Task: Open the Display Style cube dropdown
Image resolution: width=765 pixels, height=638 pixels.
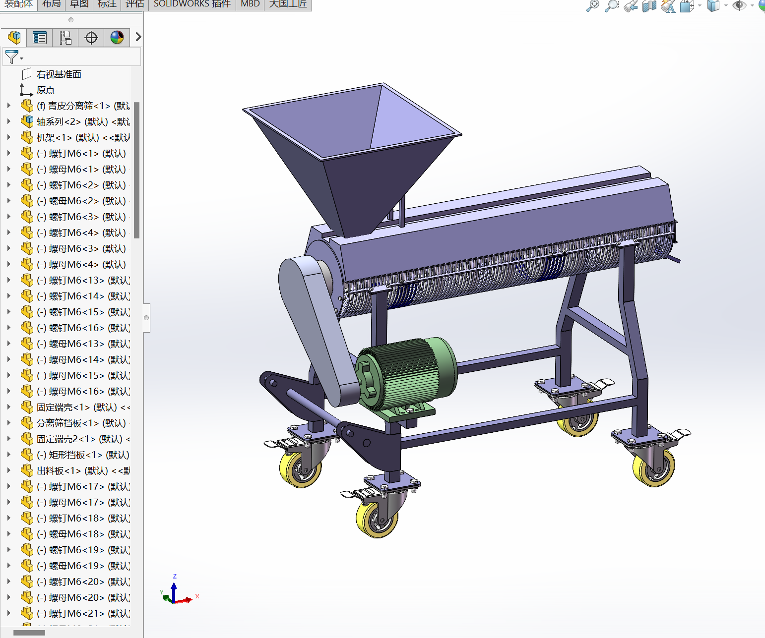Action: 713,6
